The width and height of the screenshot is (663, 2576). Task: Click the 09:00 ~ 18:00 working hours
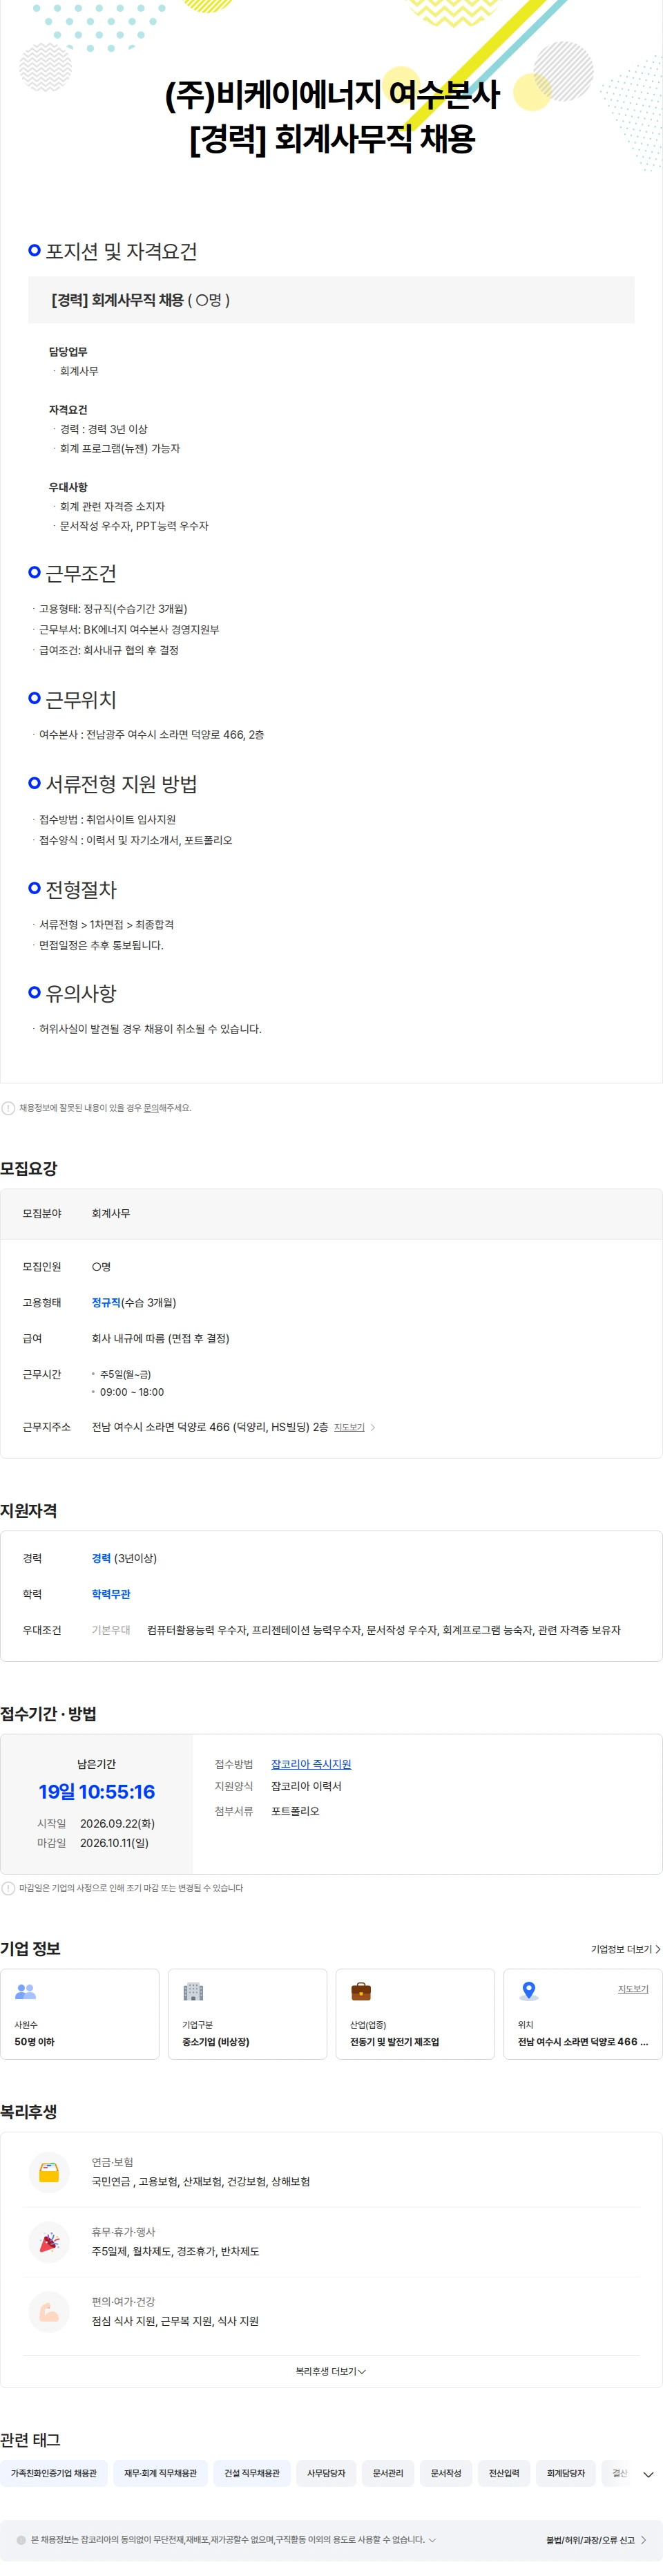point(132,1392)
